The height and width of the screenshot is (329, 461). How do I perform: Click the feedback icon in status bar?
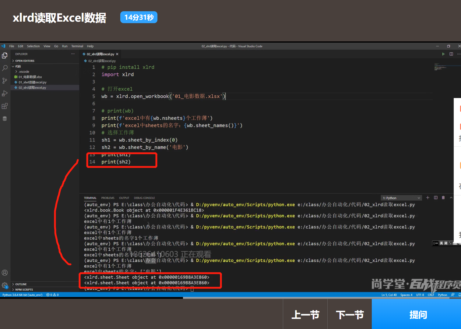coord(453,295)
